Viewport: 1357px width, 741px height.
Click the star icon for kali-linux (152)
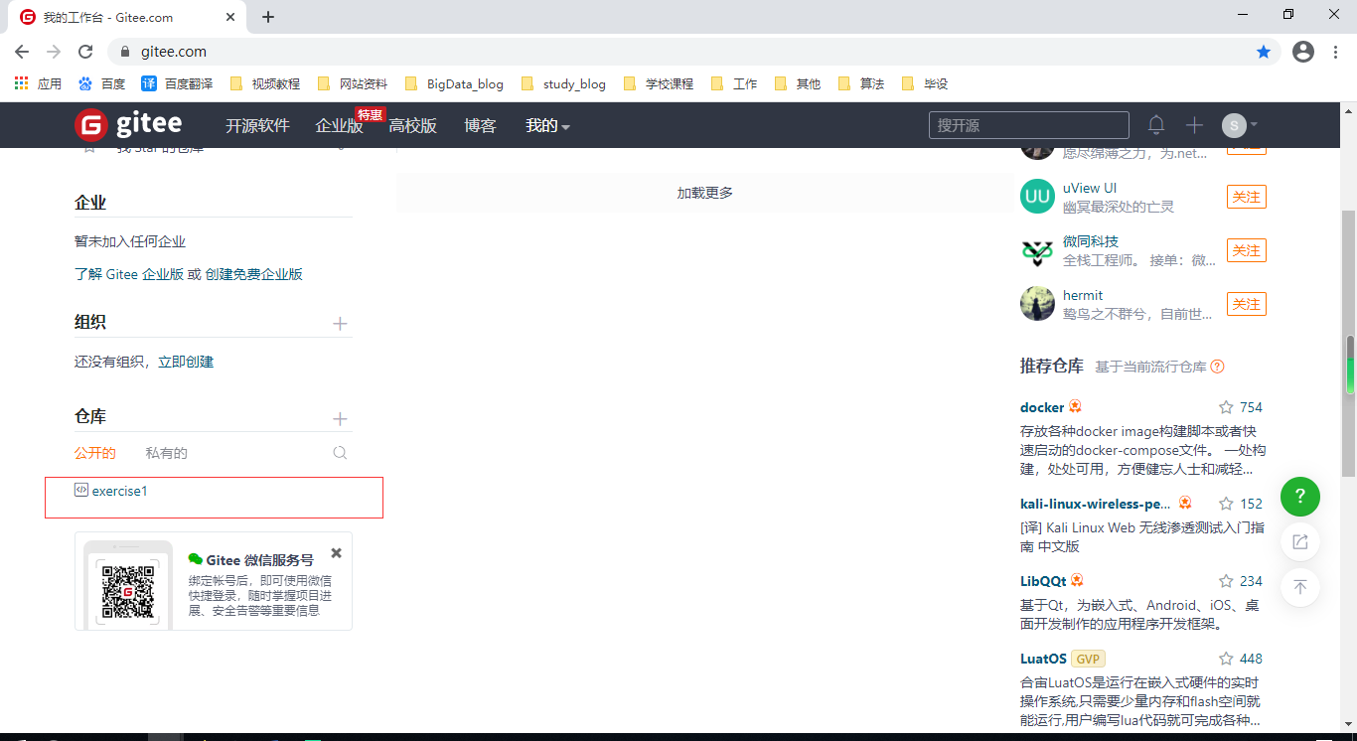(x=1226, y=504)
